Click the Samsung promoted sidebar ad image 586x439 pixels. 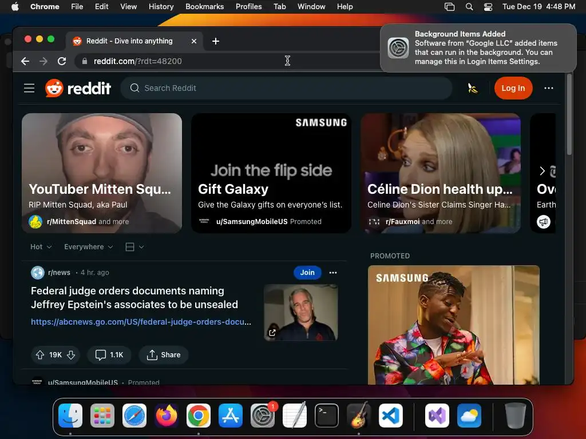(454, 325)
